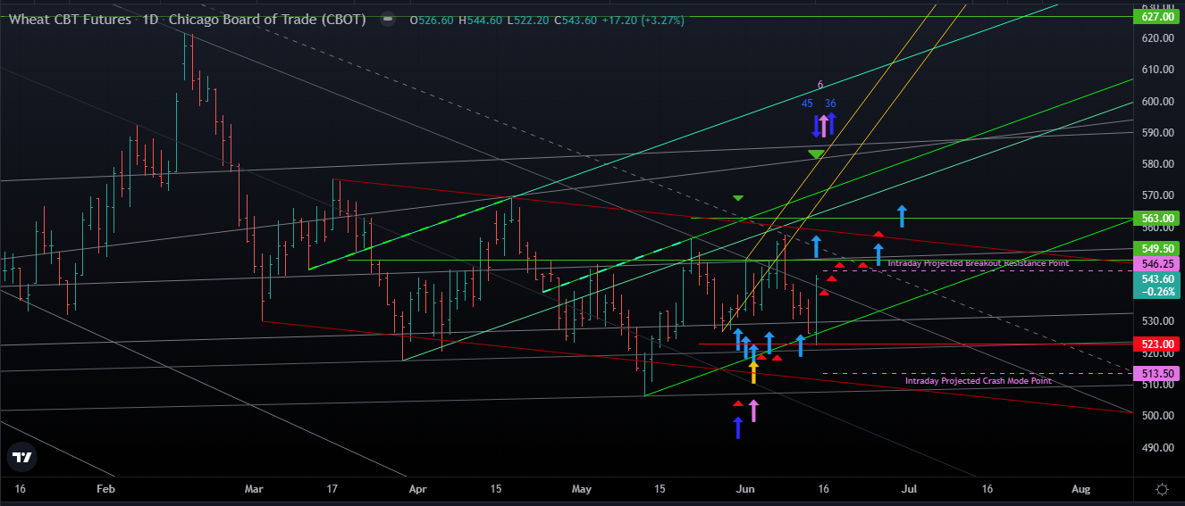Click the pink number 6 chart label
1185x506 pixels.
pyautogui.click(x=819, y=85)
